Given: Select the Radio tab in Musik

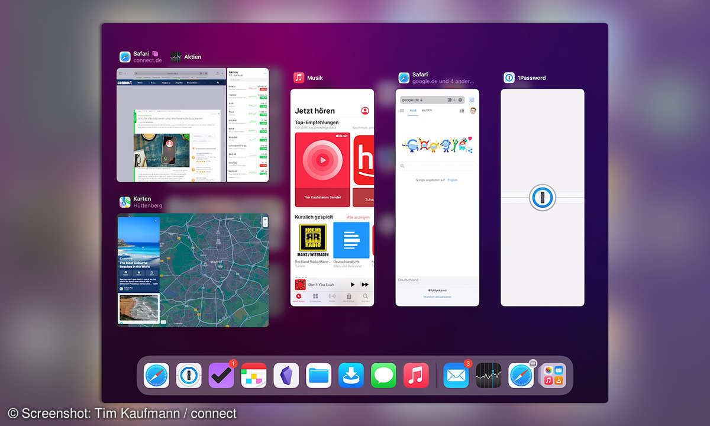Looking at the screenshot, I should tap(332, 298).
